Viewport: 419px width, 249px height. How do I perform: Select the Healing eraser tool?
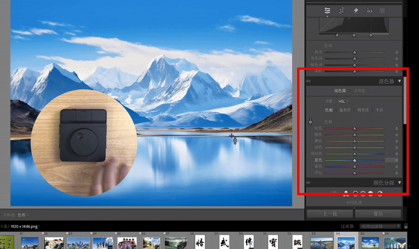click(x=356, y=10)
